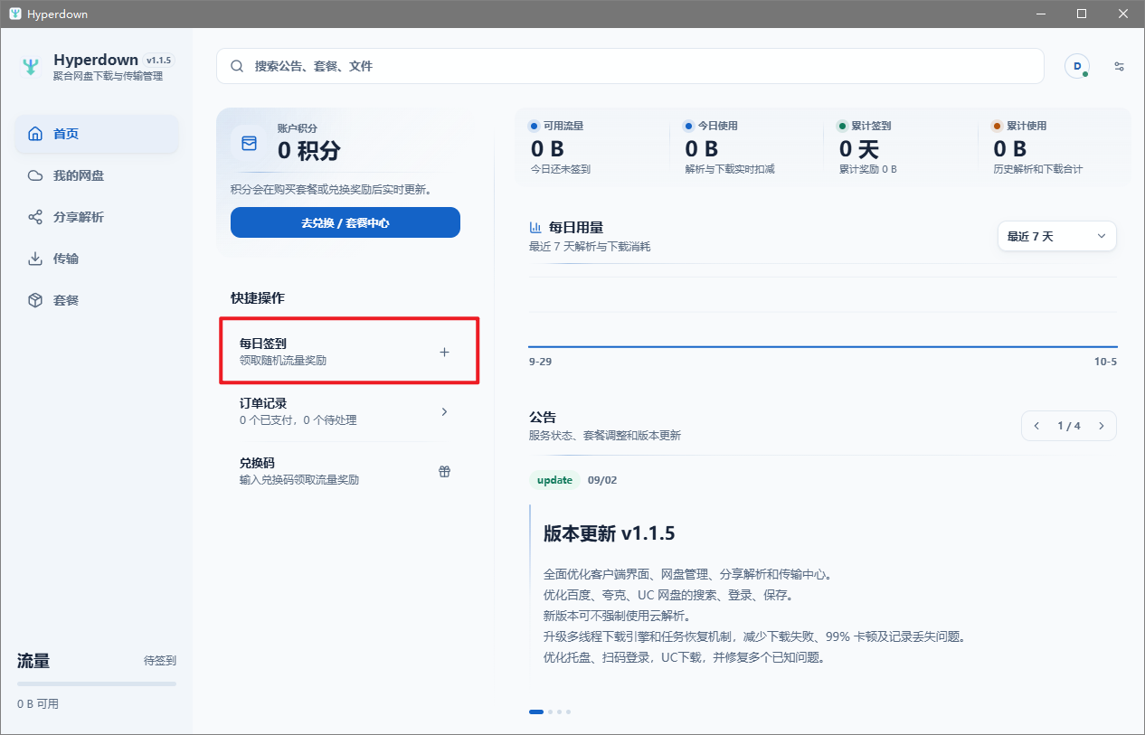Click the 累计签到 stat card
Viewport: 1145px width, 735px height.
pyautogui.click(x=901, y=148)
